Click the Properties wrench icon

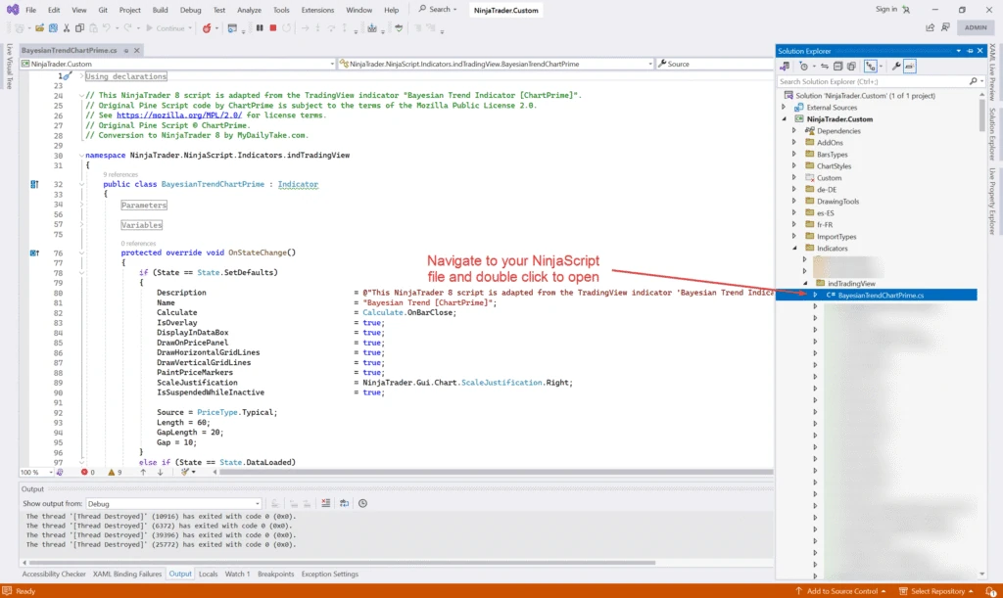[x=896, y=67]
